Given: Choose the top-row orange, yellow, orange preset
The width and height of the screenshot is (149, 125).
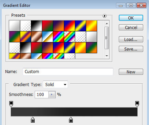Looking at the screenshot, I should pos(91,26).
